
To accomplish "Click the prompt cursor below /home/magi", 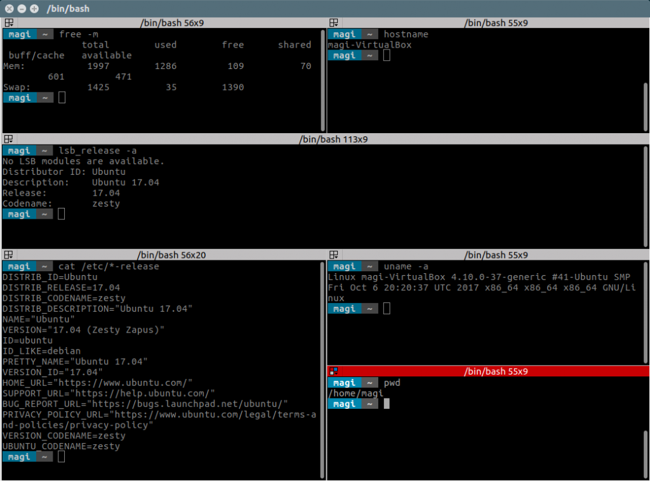I will pos(387,404).
